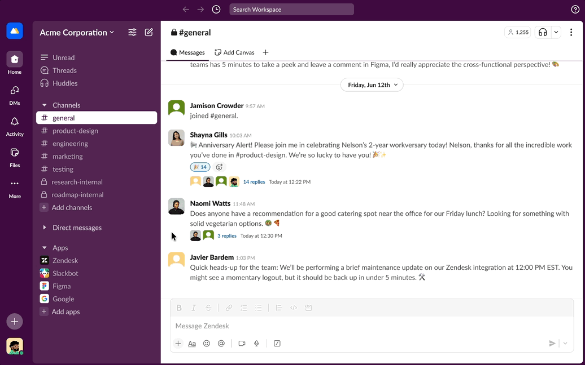Click the Message Zendesk input field

click(372, 326)
